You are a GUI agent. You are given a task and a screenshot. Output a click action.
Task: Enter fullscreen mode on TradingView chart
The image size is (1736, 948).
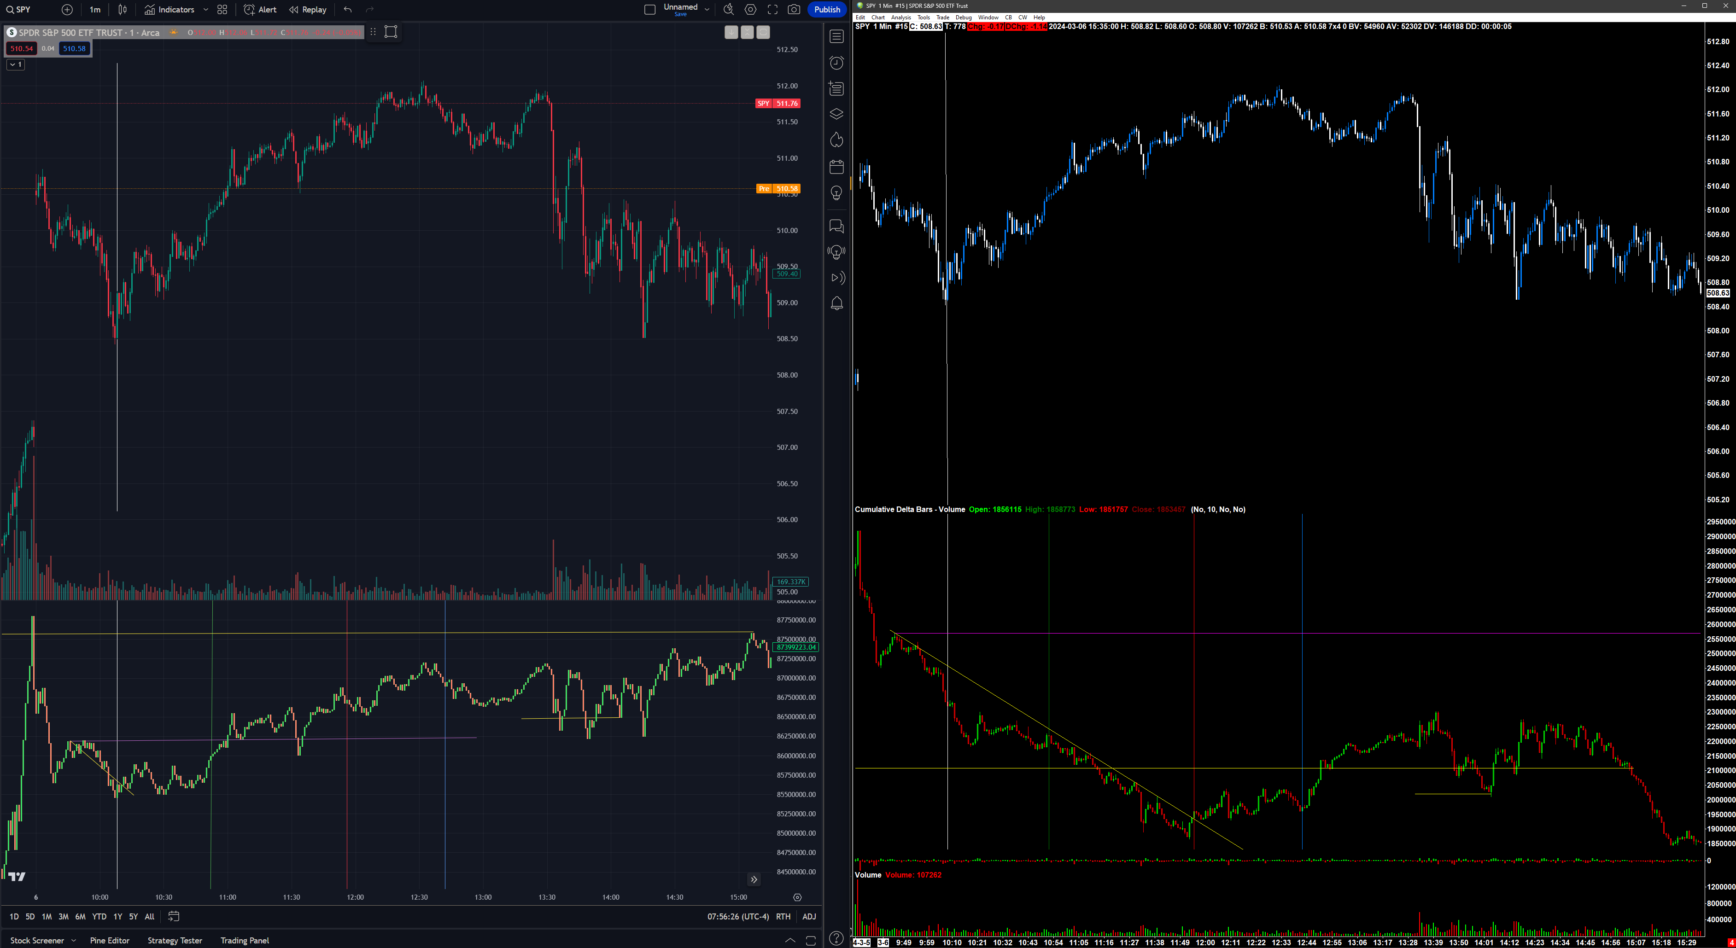[772, 9]
